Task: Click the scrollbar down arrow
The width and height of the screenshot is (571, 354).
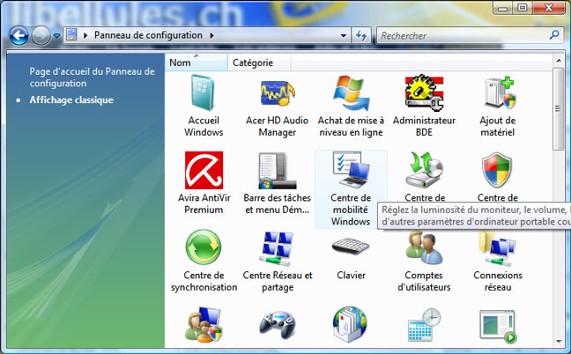Action: 559,342
